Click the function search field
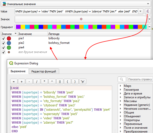Screen dimensions: 153x133 pos(122,79)
